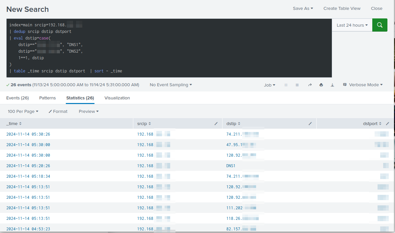Switch to the Visualization tab

click(x=117, y=98)
